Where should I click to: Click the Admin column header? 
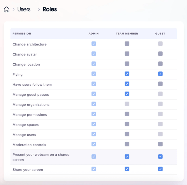93,33
